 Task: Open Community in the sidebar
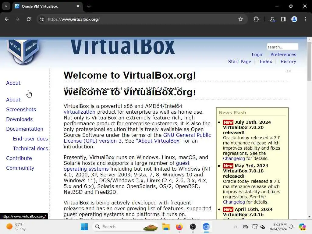tap(20, 168)
